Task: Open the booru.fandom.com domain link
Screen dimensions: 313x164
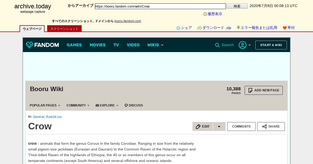Action: (128, 21)
